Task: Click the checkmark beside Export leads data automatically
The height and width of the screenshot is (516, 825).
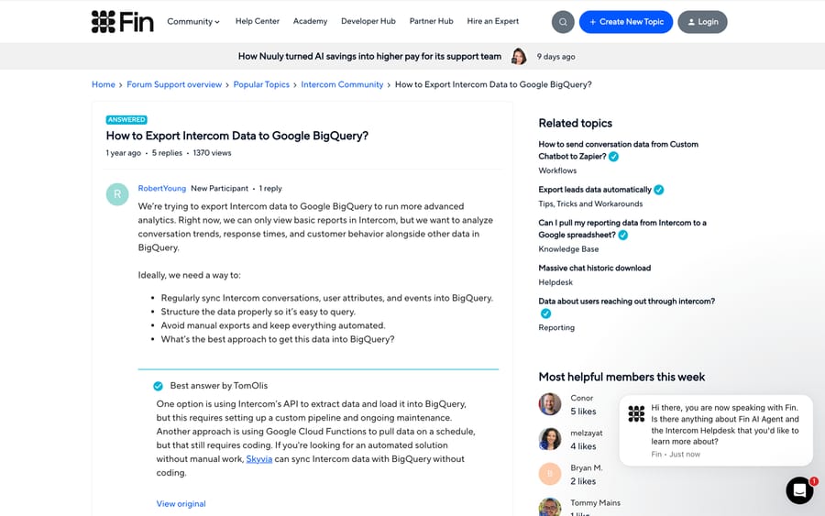Action: (659, 190)
